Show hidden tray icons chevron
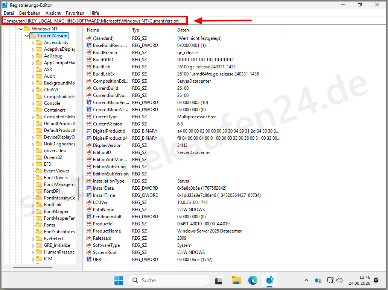This screenshot has width=388, height=290. [x=306, y=280]
